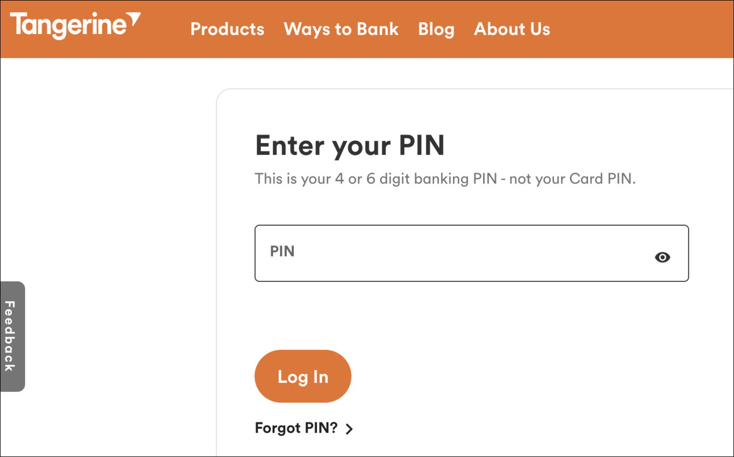
Task: Open the Feedback side tab
Action: (13, 337)
